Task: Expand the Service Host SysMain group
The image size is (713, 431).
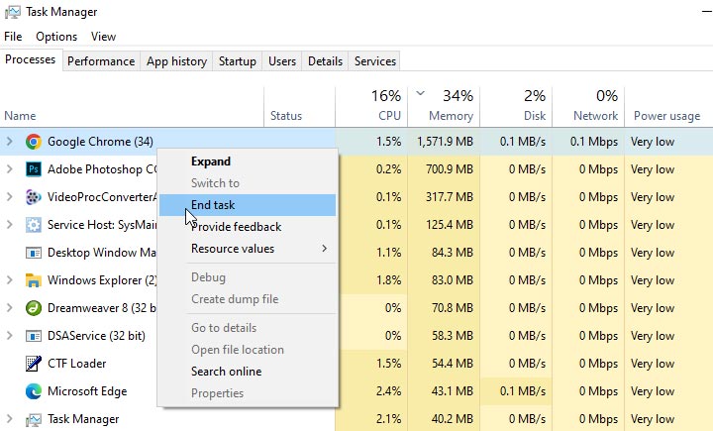Action: coord(9,225)
